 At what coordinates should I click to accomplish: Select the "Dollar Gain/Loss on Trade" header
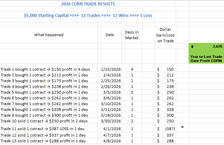click(x=165, y=35)
